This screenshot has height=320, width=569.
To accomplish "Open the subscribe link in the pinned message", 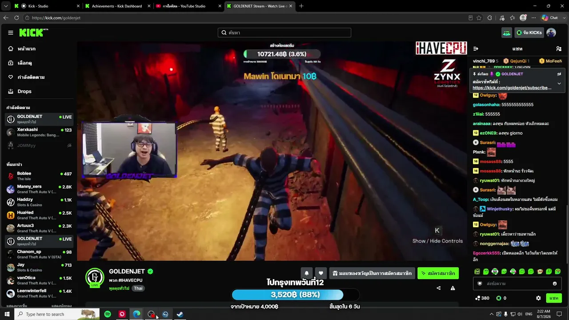I will 512,88.
